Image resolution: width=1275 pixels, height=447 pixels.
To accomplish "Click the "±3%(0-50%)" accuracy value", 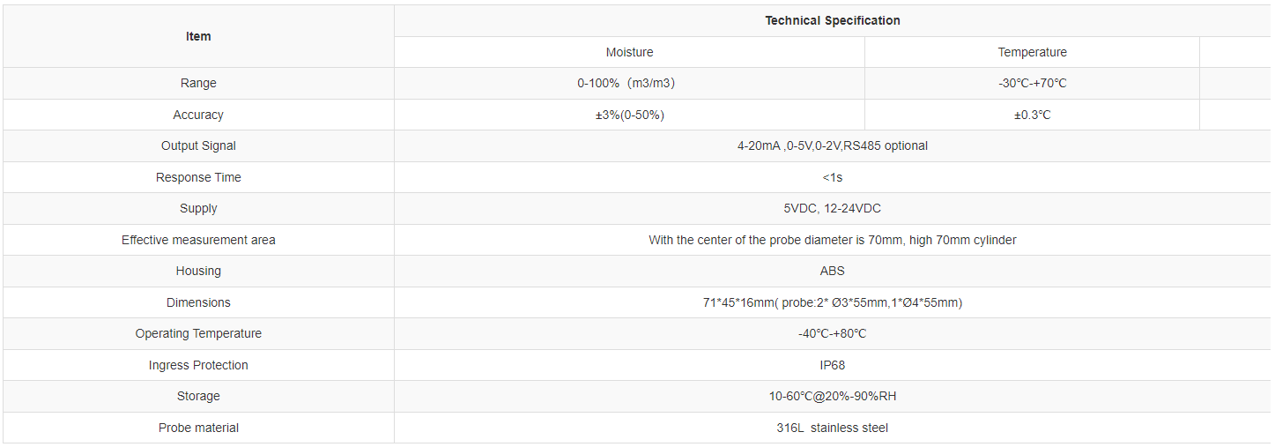I will [629, 115].
